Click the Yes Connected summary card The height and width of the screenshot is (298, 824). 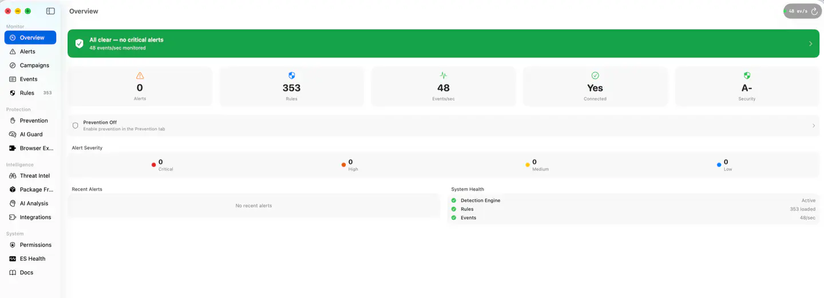click(x=595, y=86)
